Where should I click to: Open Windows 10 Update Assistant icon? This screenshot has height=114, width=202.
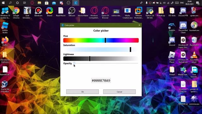(5, 13)
